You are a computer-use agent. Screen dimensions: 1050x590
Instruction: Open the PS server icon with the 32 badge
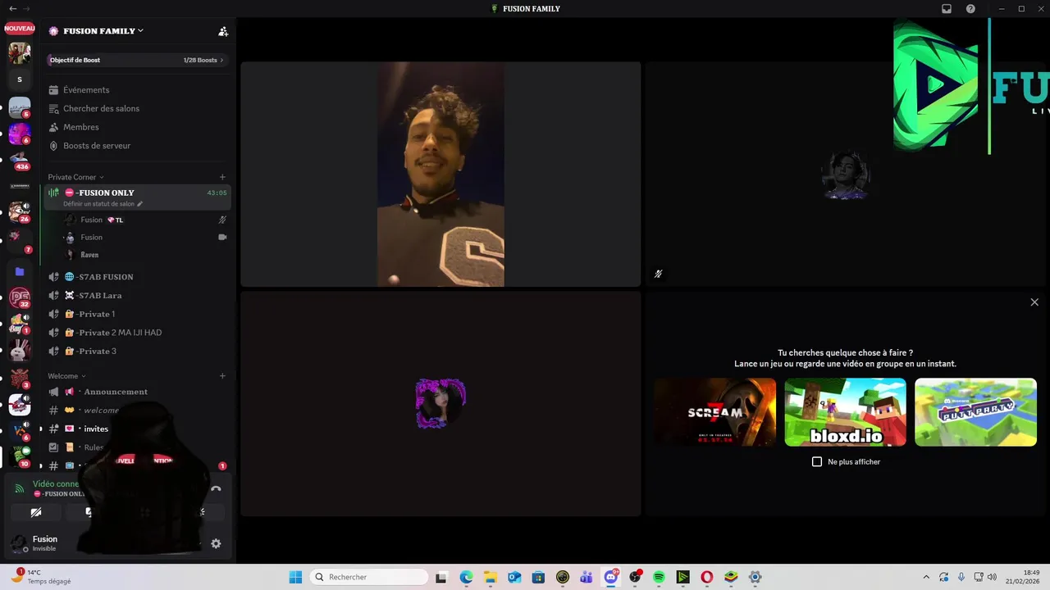20,297
